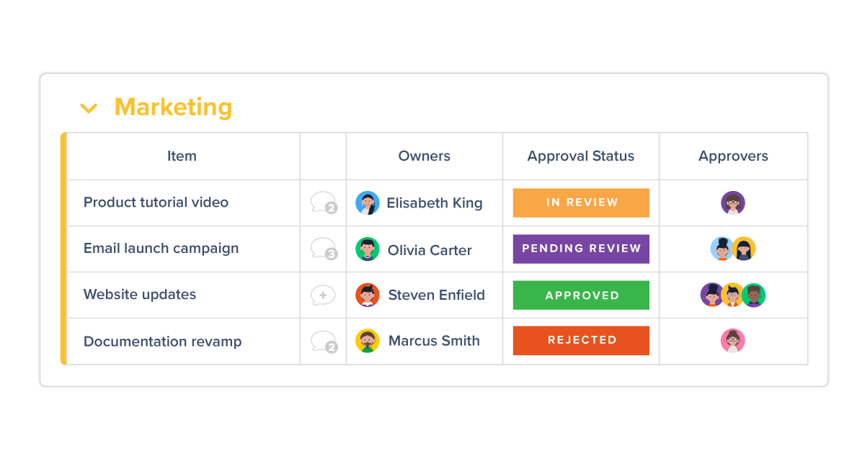This screenshot has height=454, width=865.
Task: Open the APPROVED status label
Action: pos(581,295)
